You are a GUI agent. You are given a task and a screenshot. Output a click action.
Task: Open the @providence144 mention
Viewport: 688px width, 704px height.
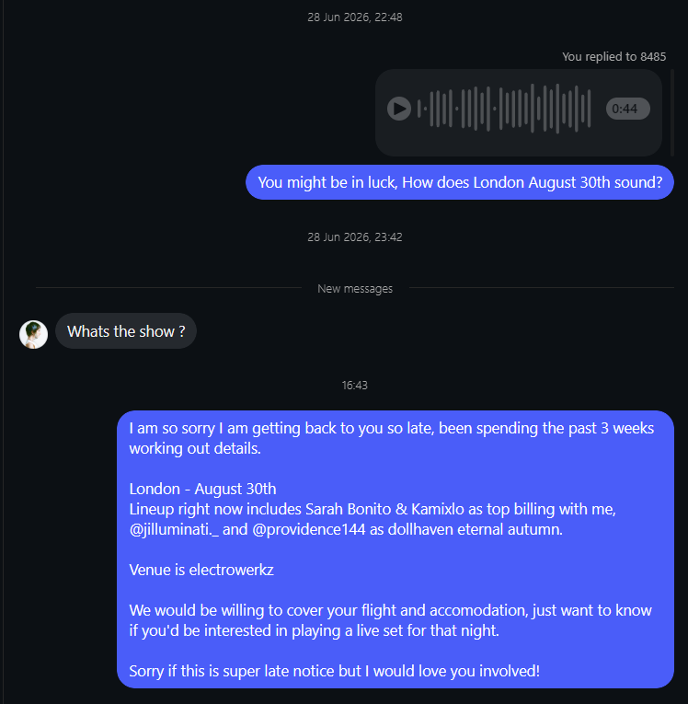[309, 529]
